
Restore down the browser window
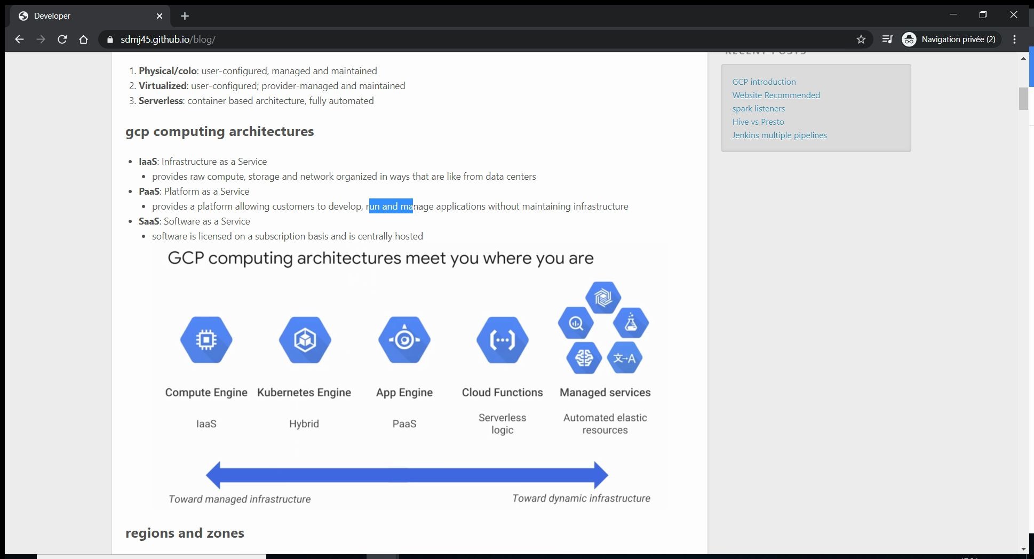(983, 14)
